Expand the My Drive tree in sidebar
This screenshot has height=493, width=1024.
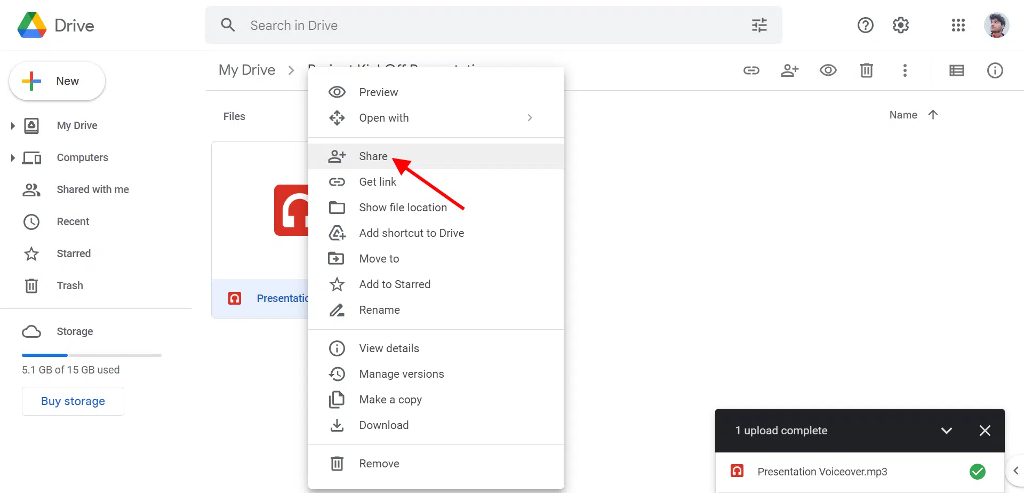click(13, 126)
